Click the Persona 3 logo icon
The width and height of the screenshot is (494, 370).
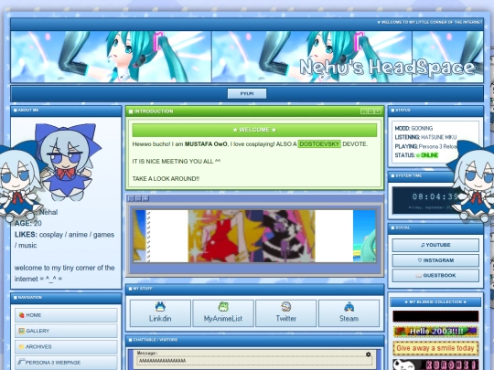coord(21,362)
